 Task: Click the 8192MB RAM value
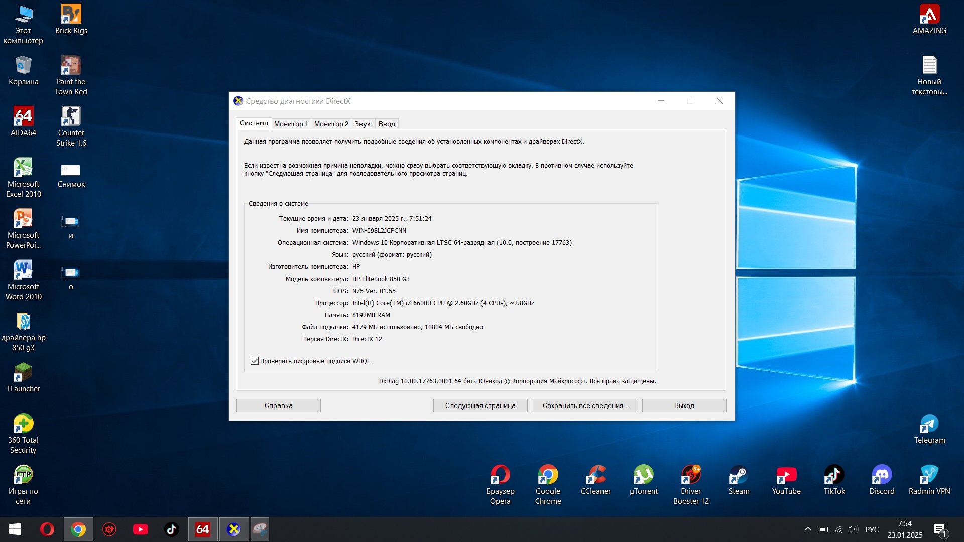coord(371,315)
